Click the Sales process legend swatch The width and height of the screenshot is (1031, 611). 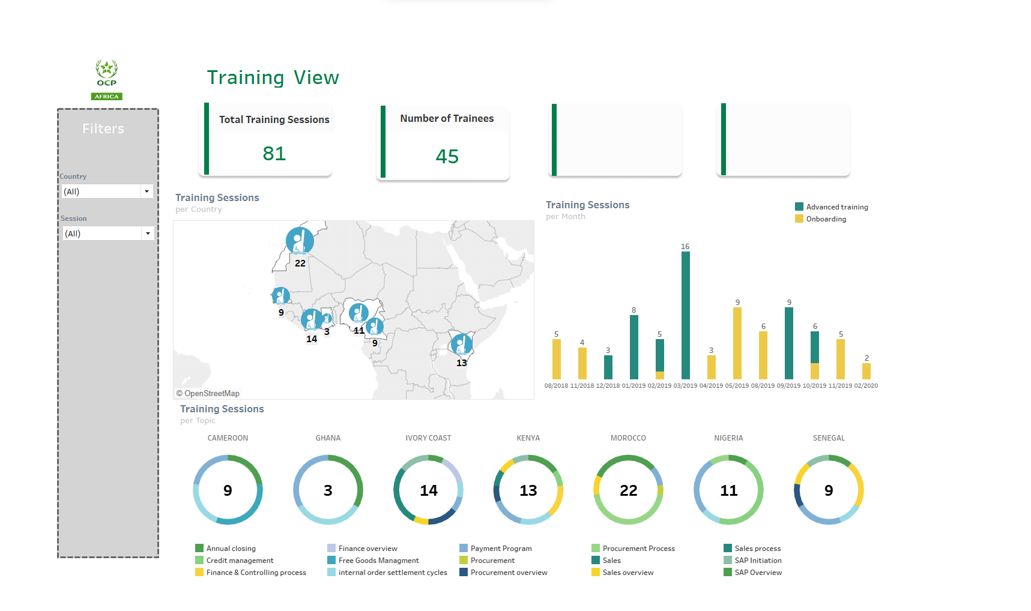click(x=728, y=548)
